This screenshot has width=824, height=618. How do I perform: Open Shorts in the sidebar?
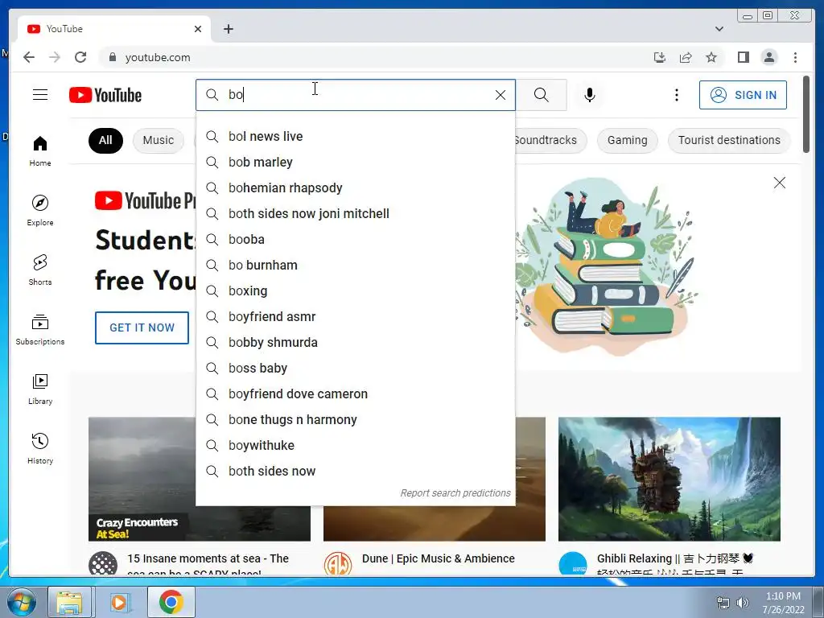coord(40,270)
